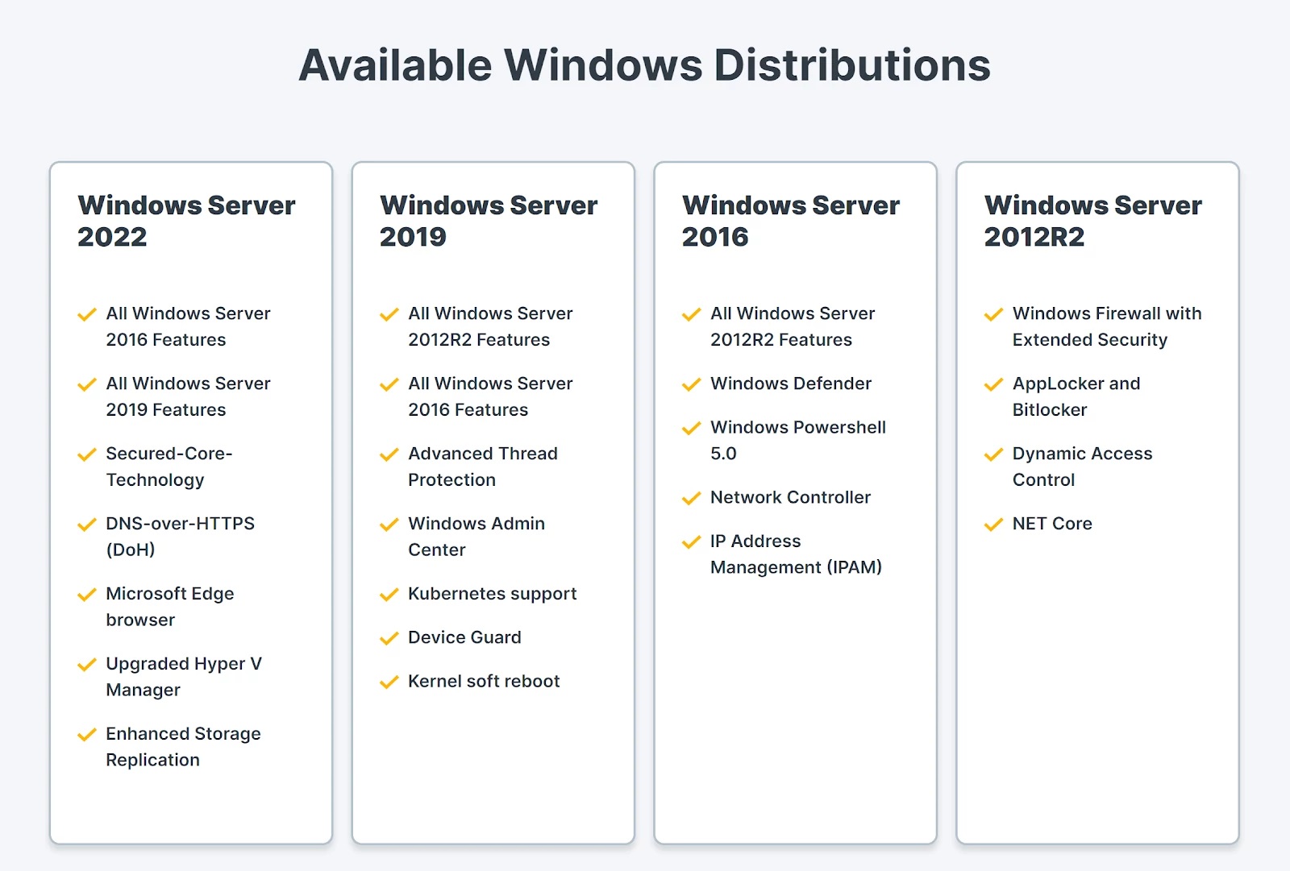Screen dimensions: 1290x871
Task: Click the checkmark beside Secured-Core-Technology
Action: click(87, 454)
